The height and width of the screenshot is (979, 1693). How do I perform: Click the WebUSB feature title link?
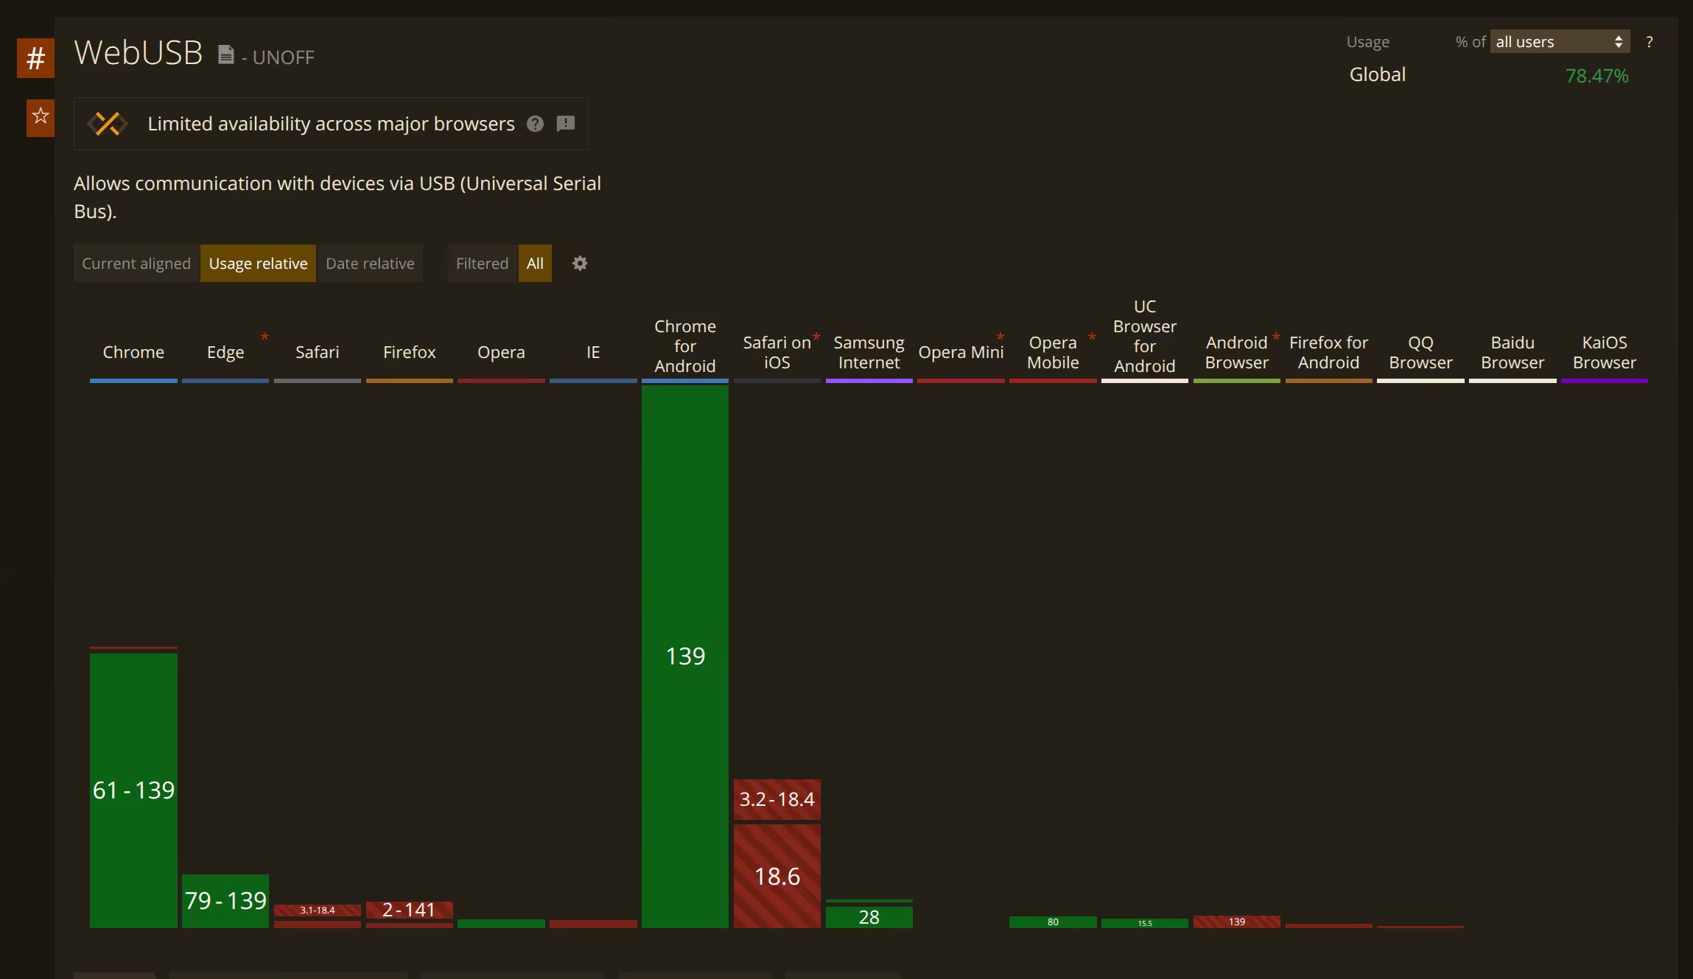139,53
